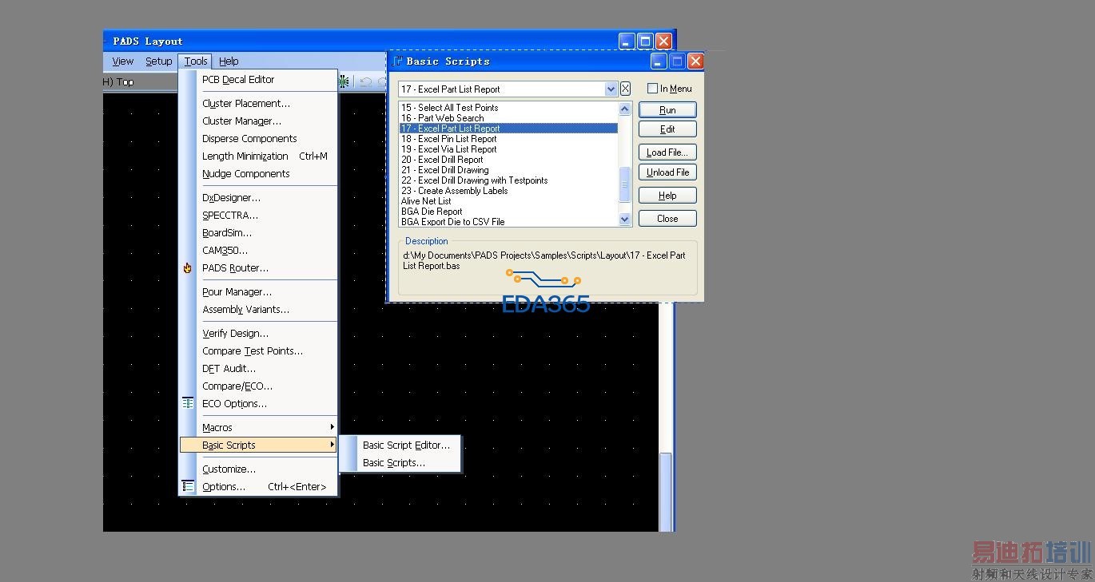Click the Tools menu in menu bar

196,61
